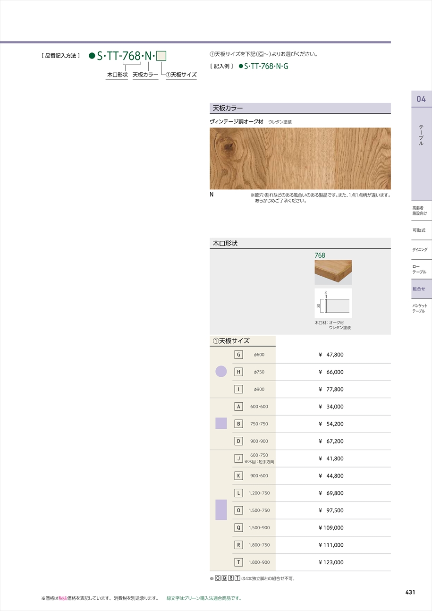Select size code B box

[x=238, y=424]
